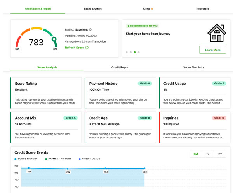
Task: Select the first carousel dot indicator
Action: 126,52
